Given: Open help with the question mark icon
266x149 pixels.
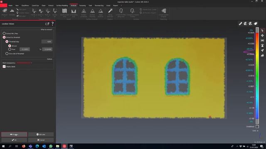Looking at the screenshot, I should (53, 24).
